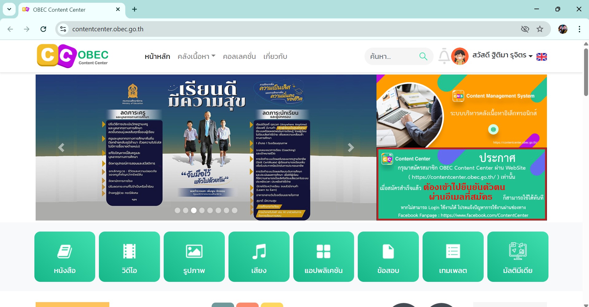Click the next slide arrow on banner
Screen dimensions: 589x307
(351, 148)
